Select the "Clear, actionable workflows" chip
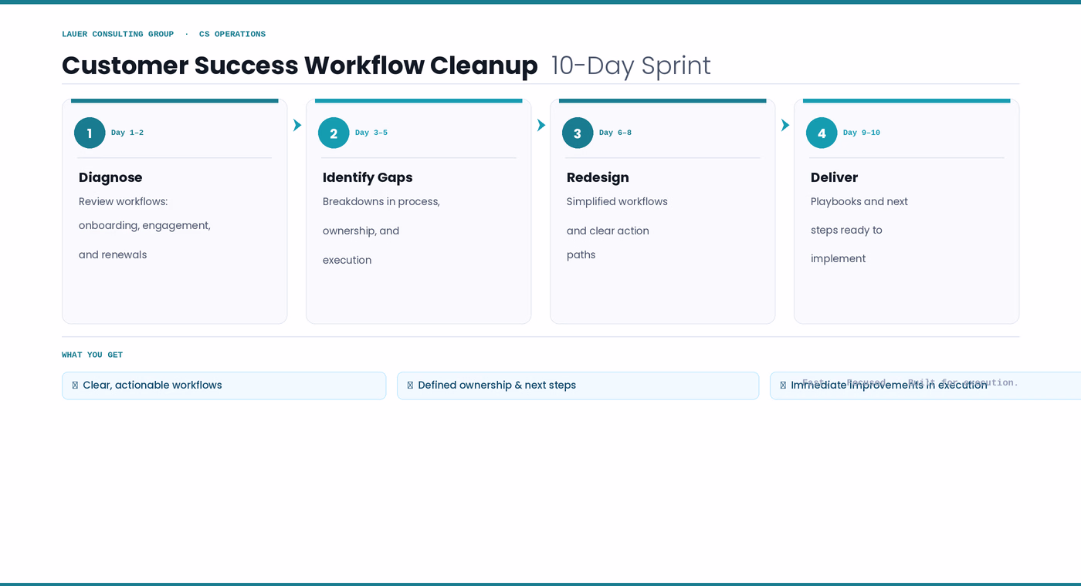 click(x=224, y=386)
